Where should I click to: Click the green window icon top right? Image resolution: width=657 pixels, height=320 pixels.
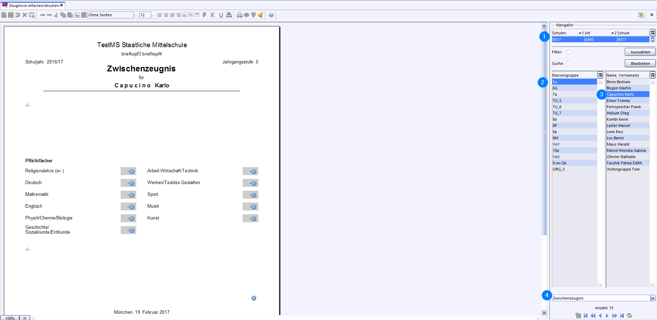pyautogui.click(x=641, y=15)
